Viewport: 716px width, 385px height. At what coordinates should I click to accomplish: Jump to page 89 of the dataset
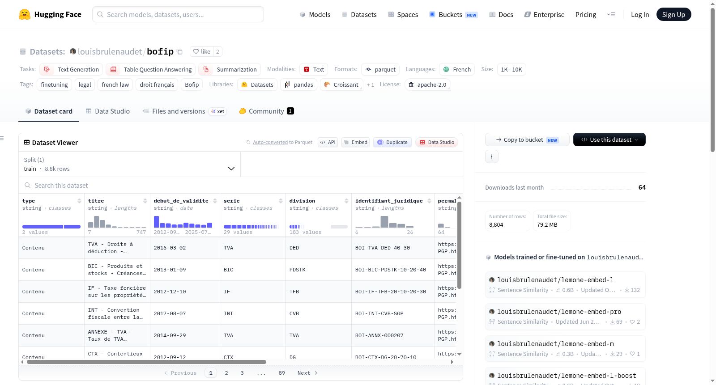coord(282,373)
